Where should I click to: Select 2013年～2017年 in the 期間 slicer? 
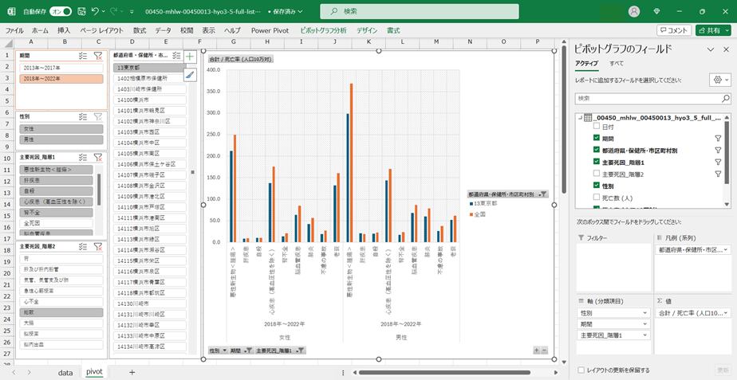61,68
